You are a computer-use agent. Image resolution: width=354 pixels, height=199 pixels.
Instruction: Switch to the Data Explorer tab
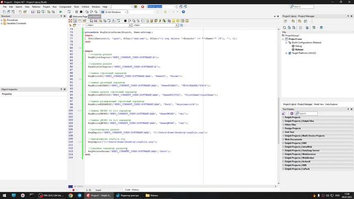(331, 104)
